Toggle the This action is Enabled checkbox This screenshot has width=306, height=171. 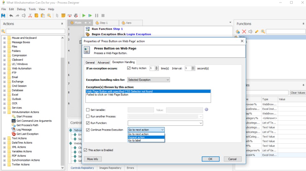click(x=85, y=150)
